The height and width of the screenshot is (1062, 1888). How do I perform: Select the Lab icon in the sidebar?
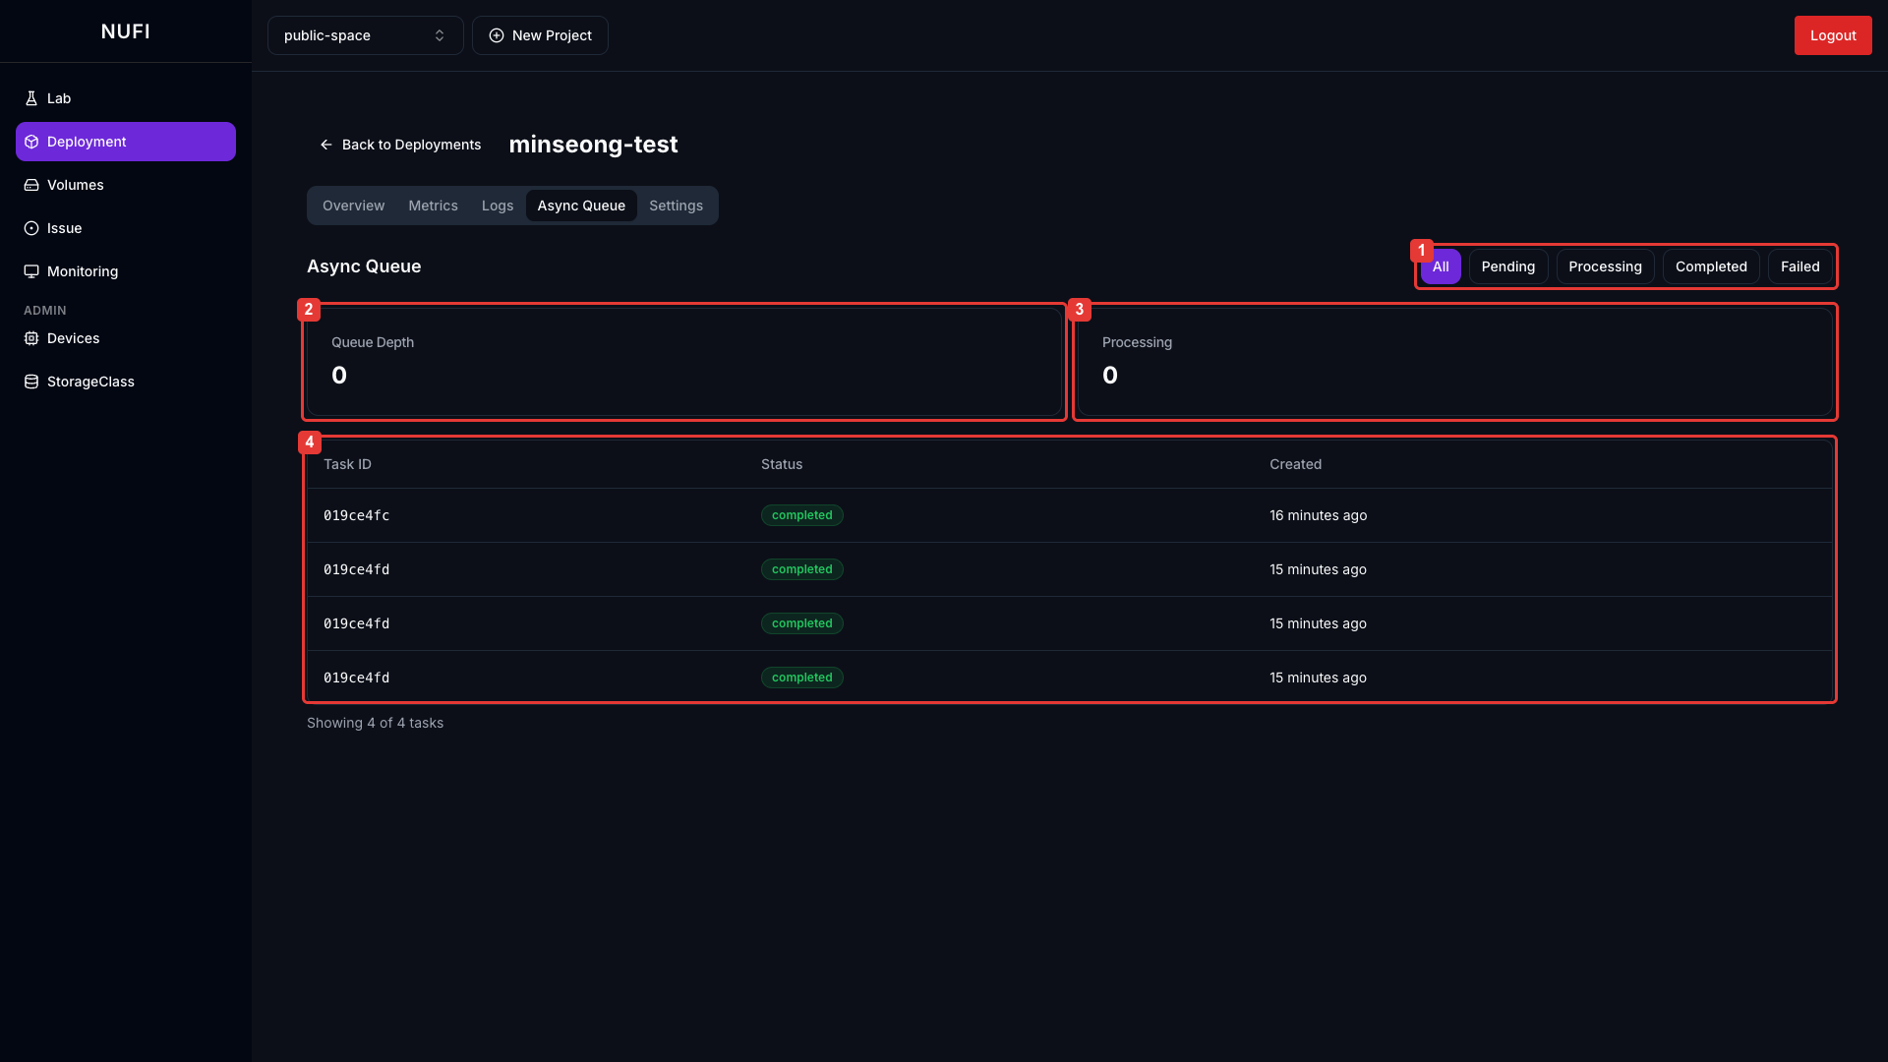click(30, 98)
